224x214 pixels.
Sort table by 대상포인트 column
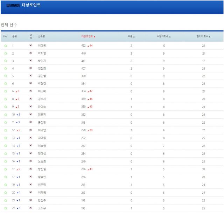pyautogui.click(x=88, y=36)
